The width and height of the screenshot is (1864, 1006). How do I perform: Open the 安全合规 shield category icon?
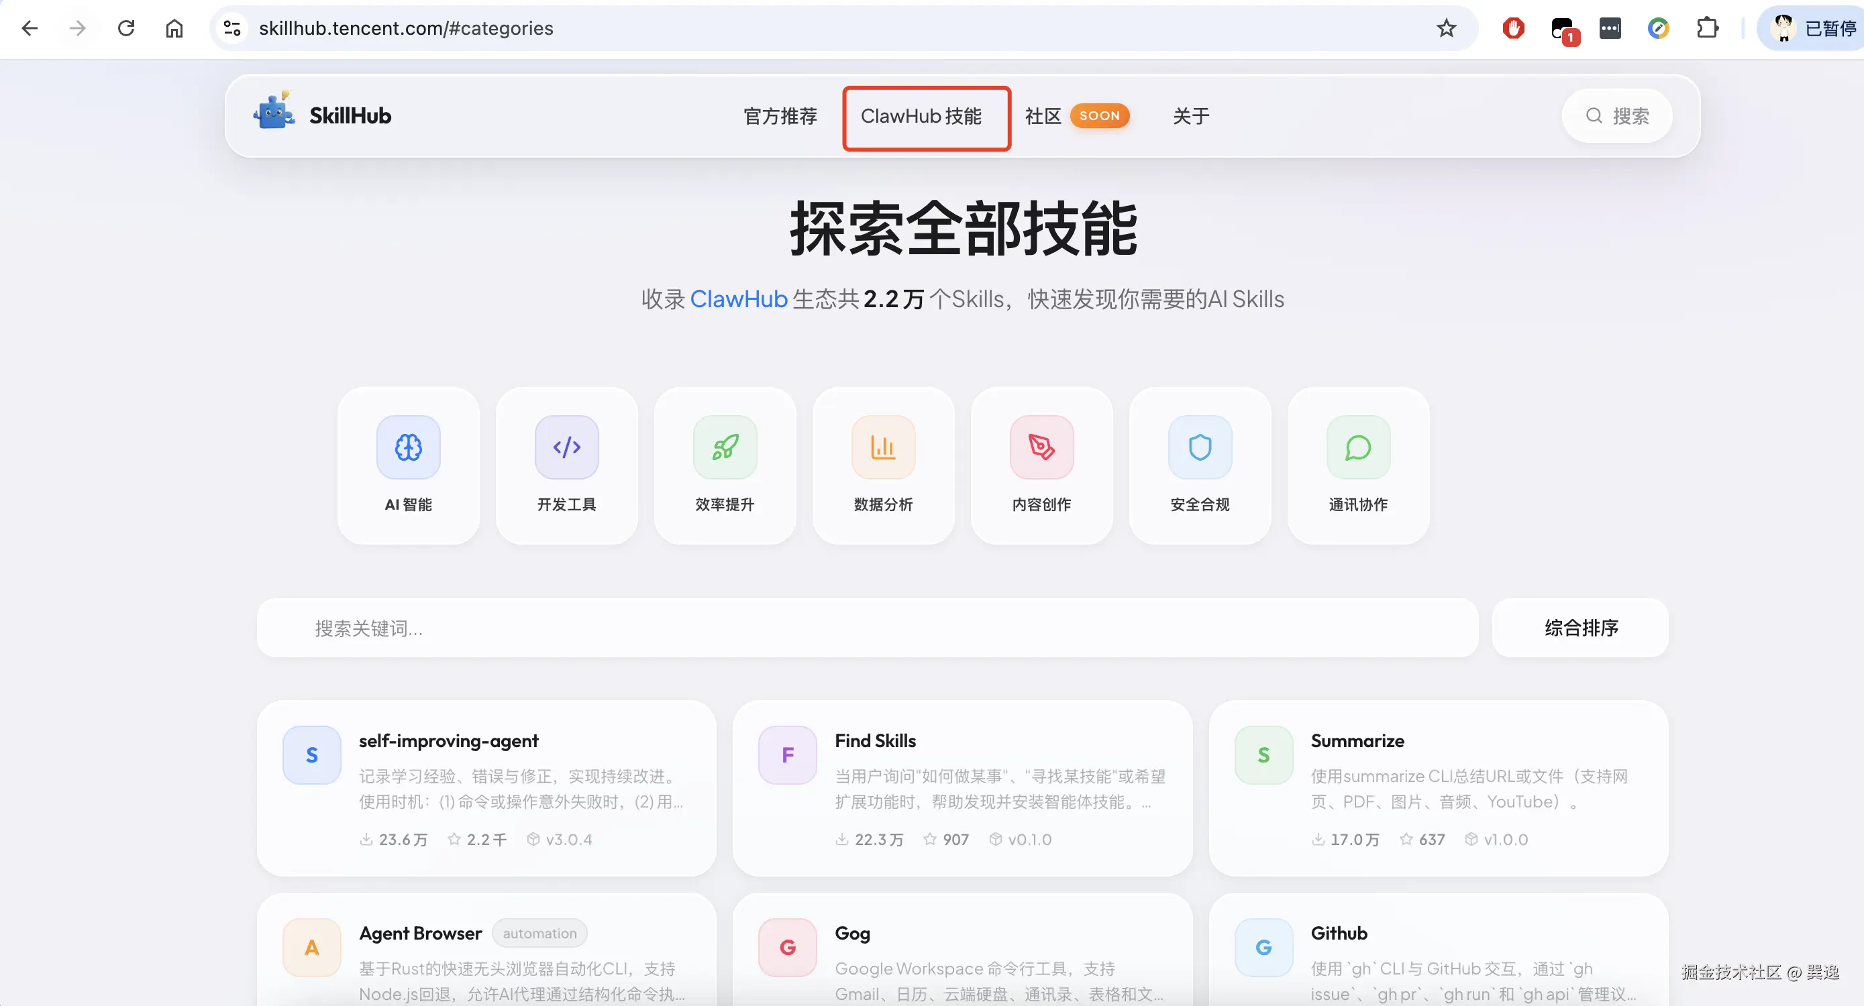(1200, 447)
